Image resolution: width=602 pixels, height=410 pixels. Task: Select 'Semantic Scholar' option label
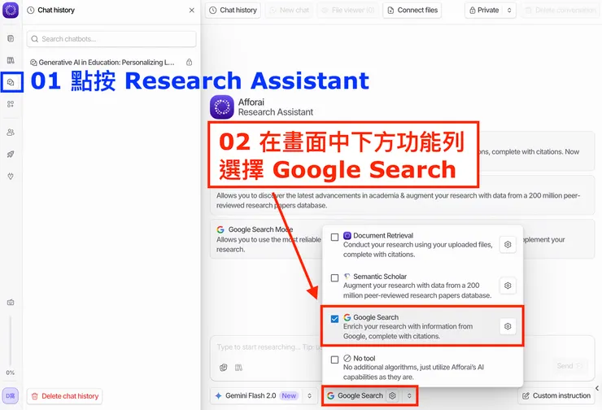380,277
